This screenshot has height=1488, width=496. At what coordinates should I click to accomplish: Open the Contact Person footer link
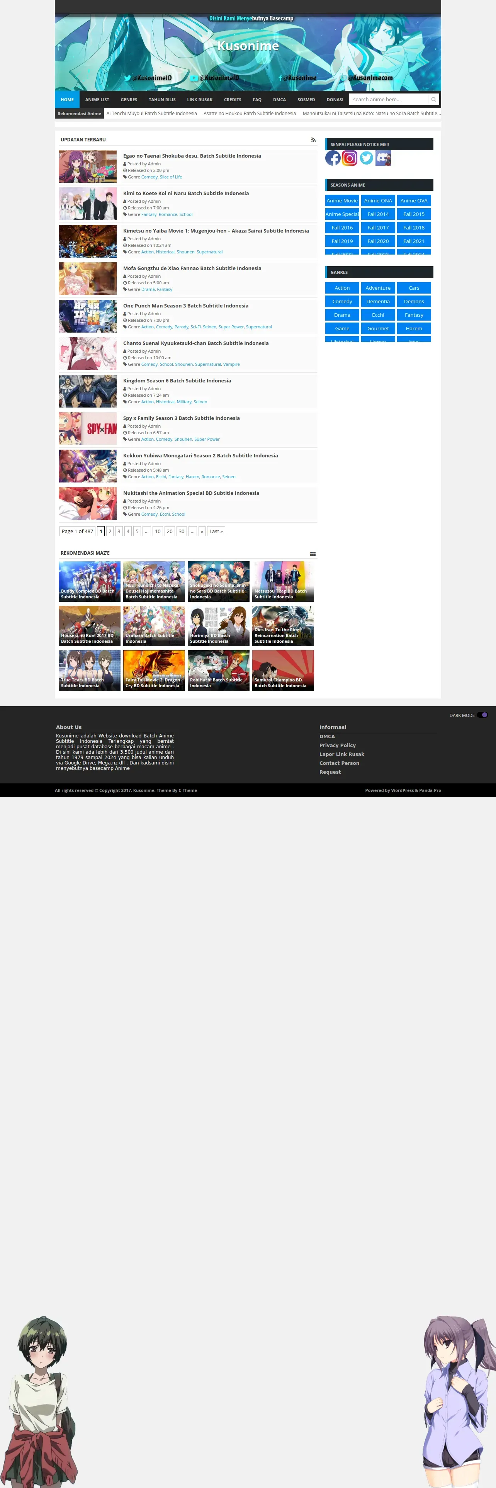click(x=340, y=763)
